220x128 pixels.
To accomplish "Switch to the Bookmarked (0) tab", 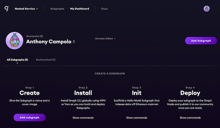I will pos(46,60).
